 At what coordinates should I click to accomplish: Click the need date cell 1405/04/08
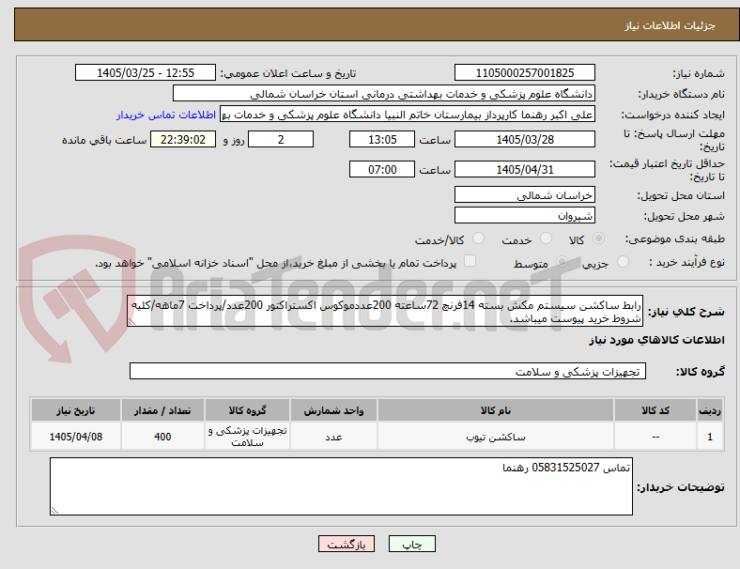[x=75, y=437]
